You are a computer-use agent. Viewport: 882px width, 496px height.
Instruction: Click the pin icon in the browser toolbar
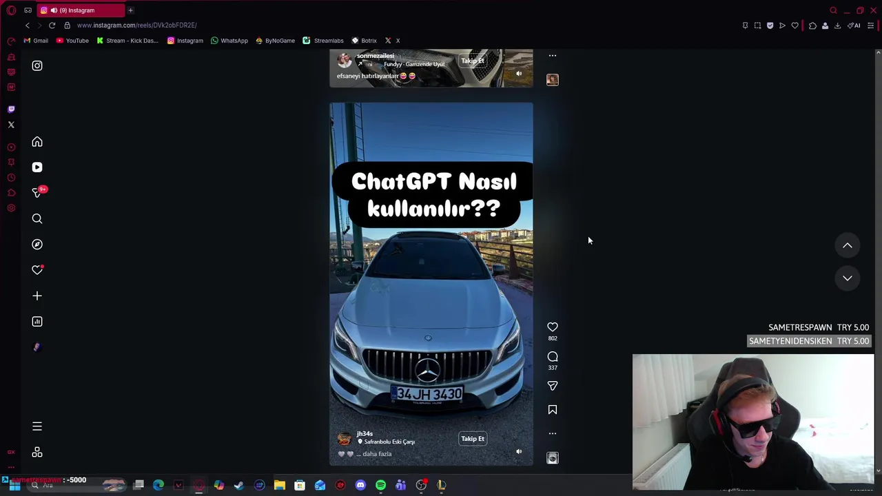coord(745,25)
